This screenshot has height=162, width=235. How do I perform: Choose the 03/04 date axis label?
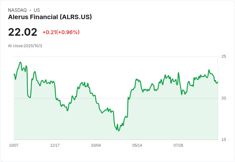click(x=96, y=145)
